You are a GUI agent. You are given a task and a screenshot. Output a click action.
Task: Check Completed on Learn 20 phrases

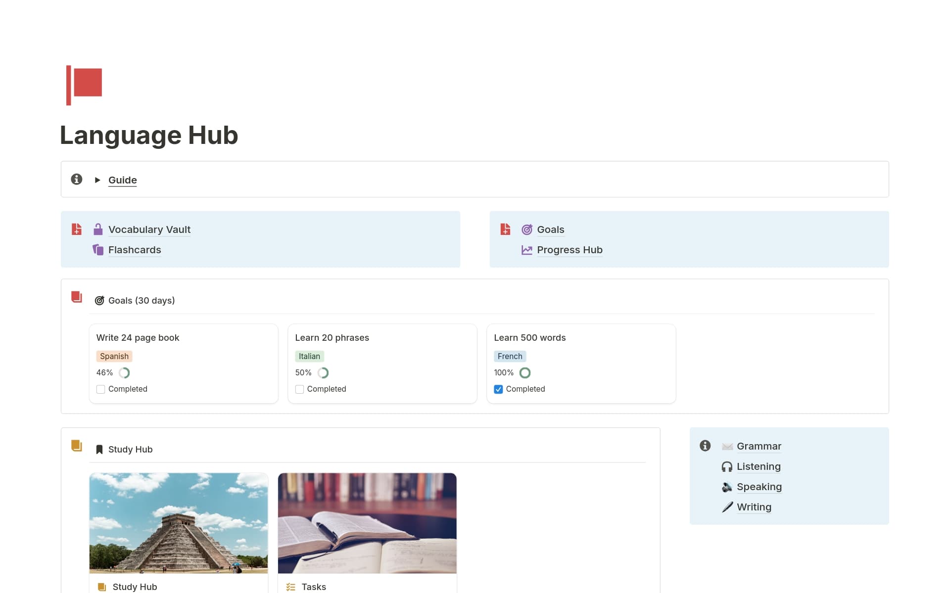(299, 389)
